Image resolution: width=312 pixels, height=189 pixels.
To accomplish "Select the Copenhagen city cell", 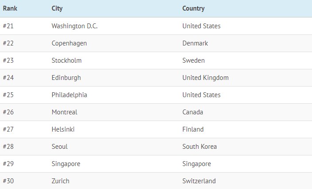I will pos(69,43).
